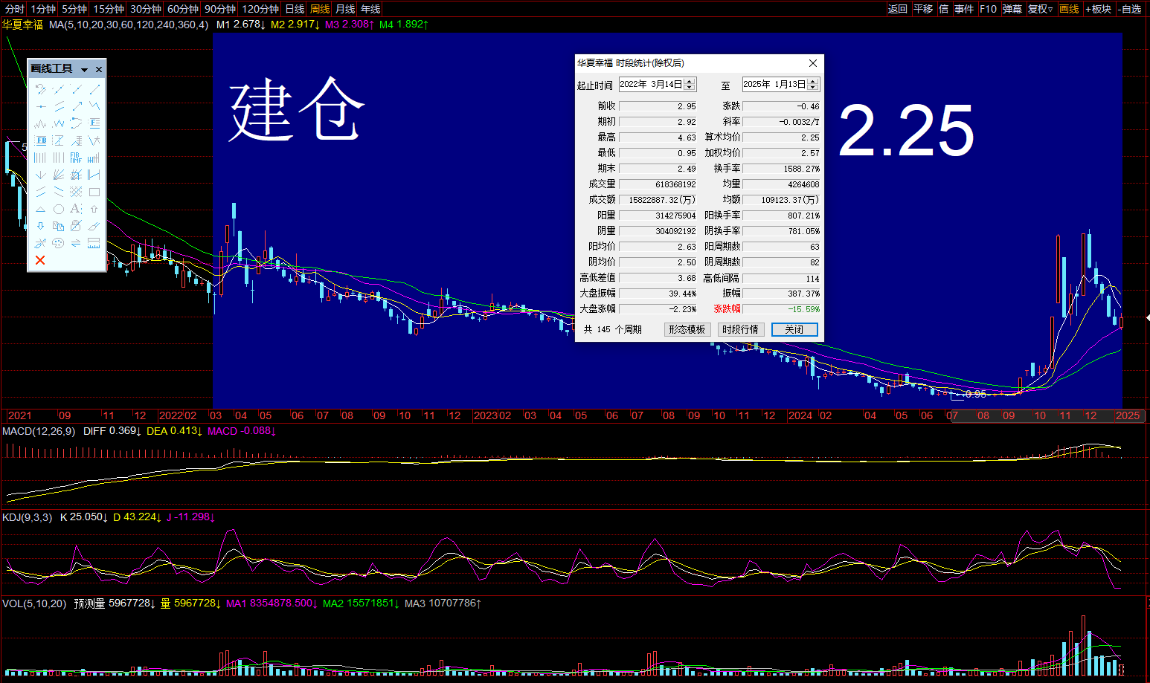Click the 华夏幸福 stock name label

[x=22, y=25]
